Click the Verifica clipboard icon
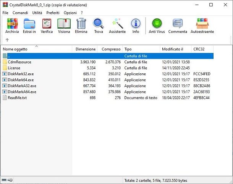 click(x=47, y=23)
